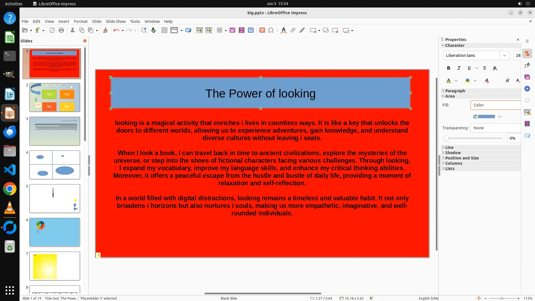The image size is (535, 301).
Task: Toggle Bold in Character panel
Action: [x=448, y=68]
